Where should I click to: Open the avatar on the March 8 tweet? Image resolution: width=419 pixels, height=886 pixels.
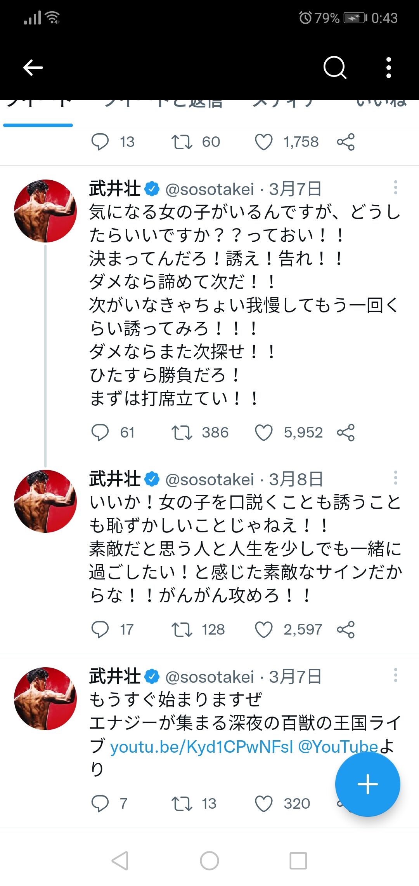click(x=45, y=501)
